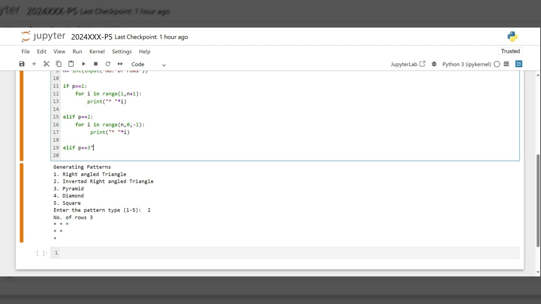
Task: Click code line 'for i in range(1,n+1):'
Action: 108,94
